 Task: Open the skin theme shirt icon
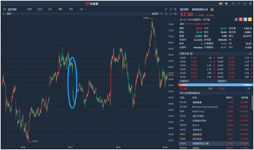pos(226,3)
